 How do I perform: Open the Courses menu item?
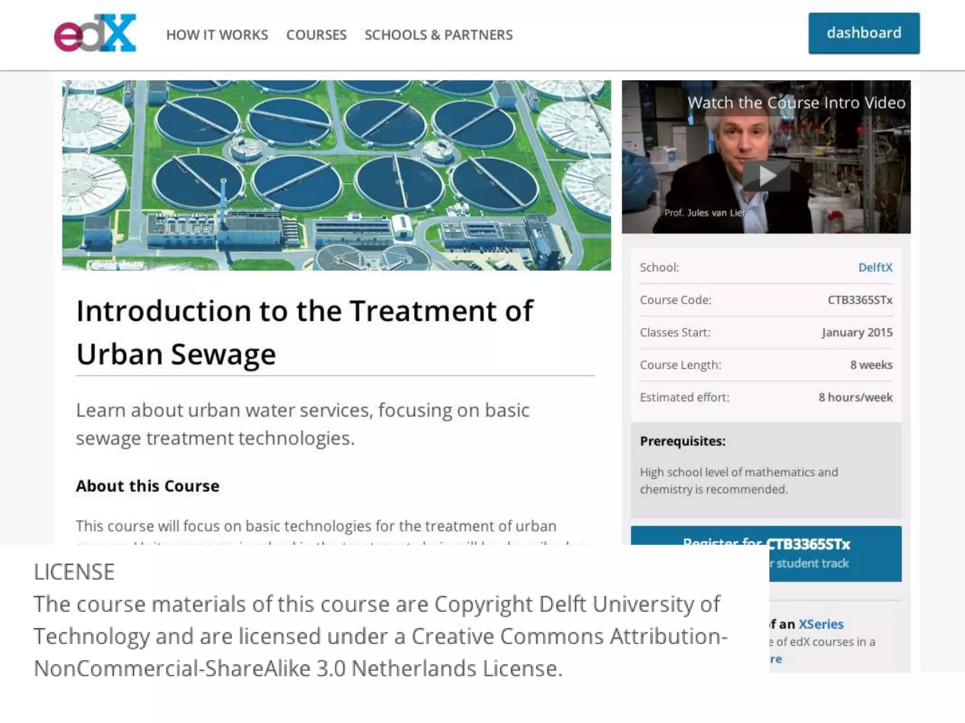(316, 35)
